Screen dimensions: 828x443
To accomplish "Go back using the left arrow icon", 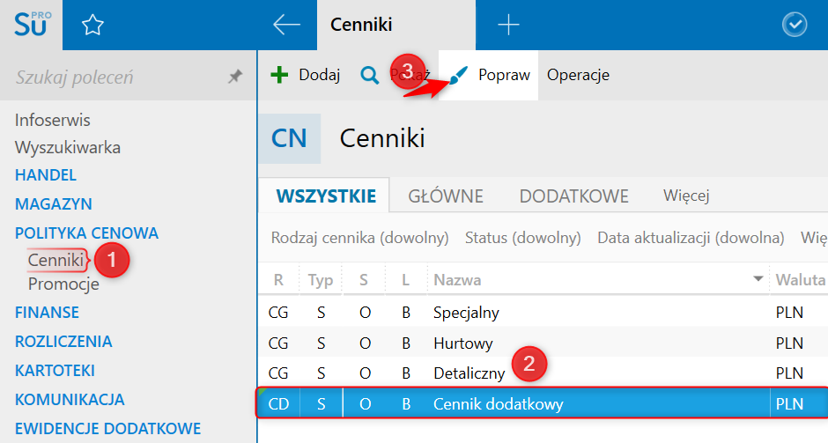I will 286,26.
